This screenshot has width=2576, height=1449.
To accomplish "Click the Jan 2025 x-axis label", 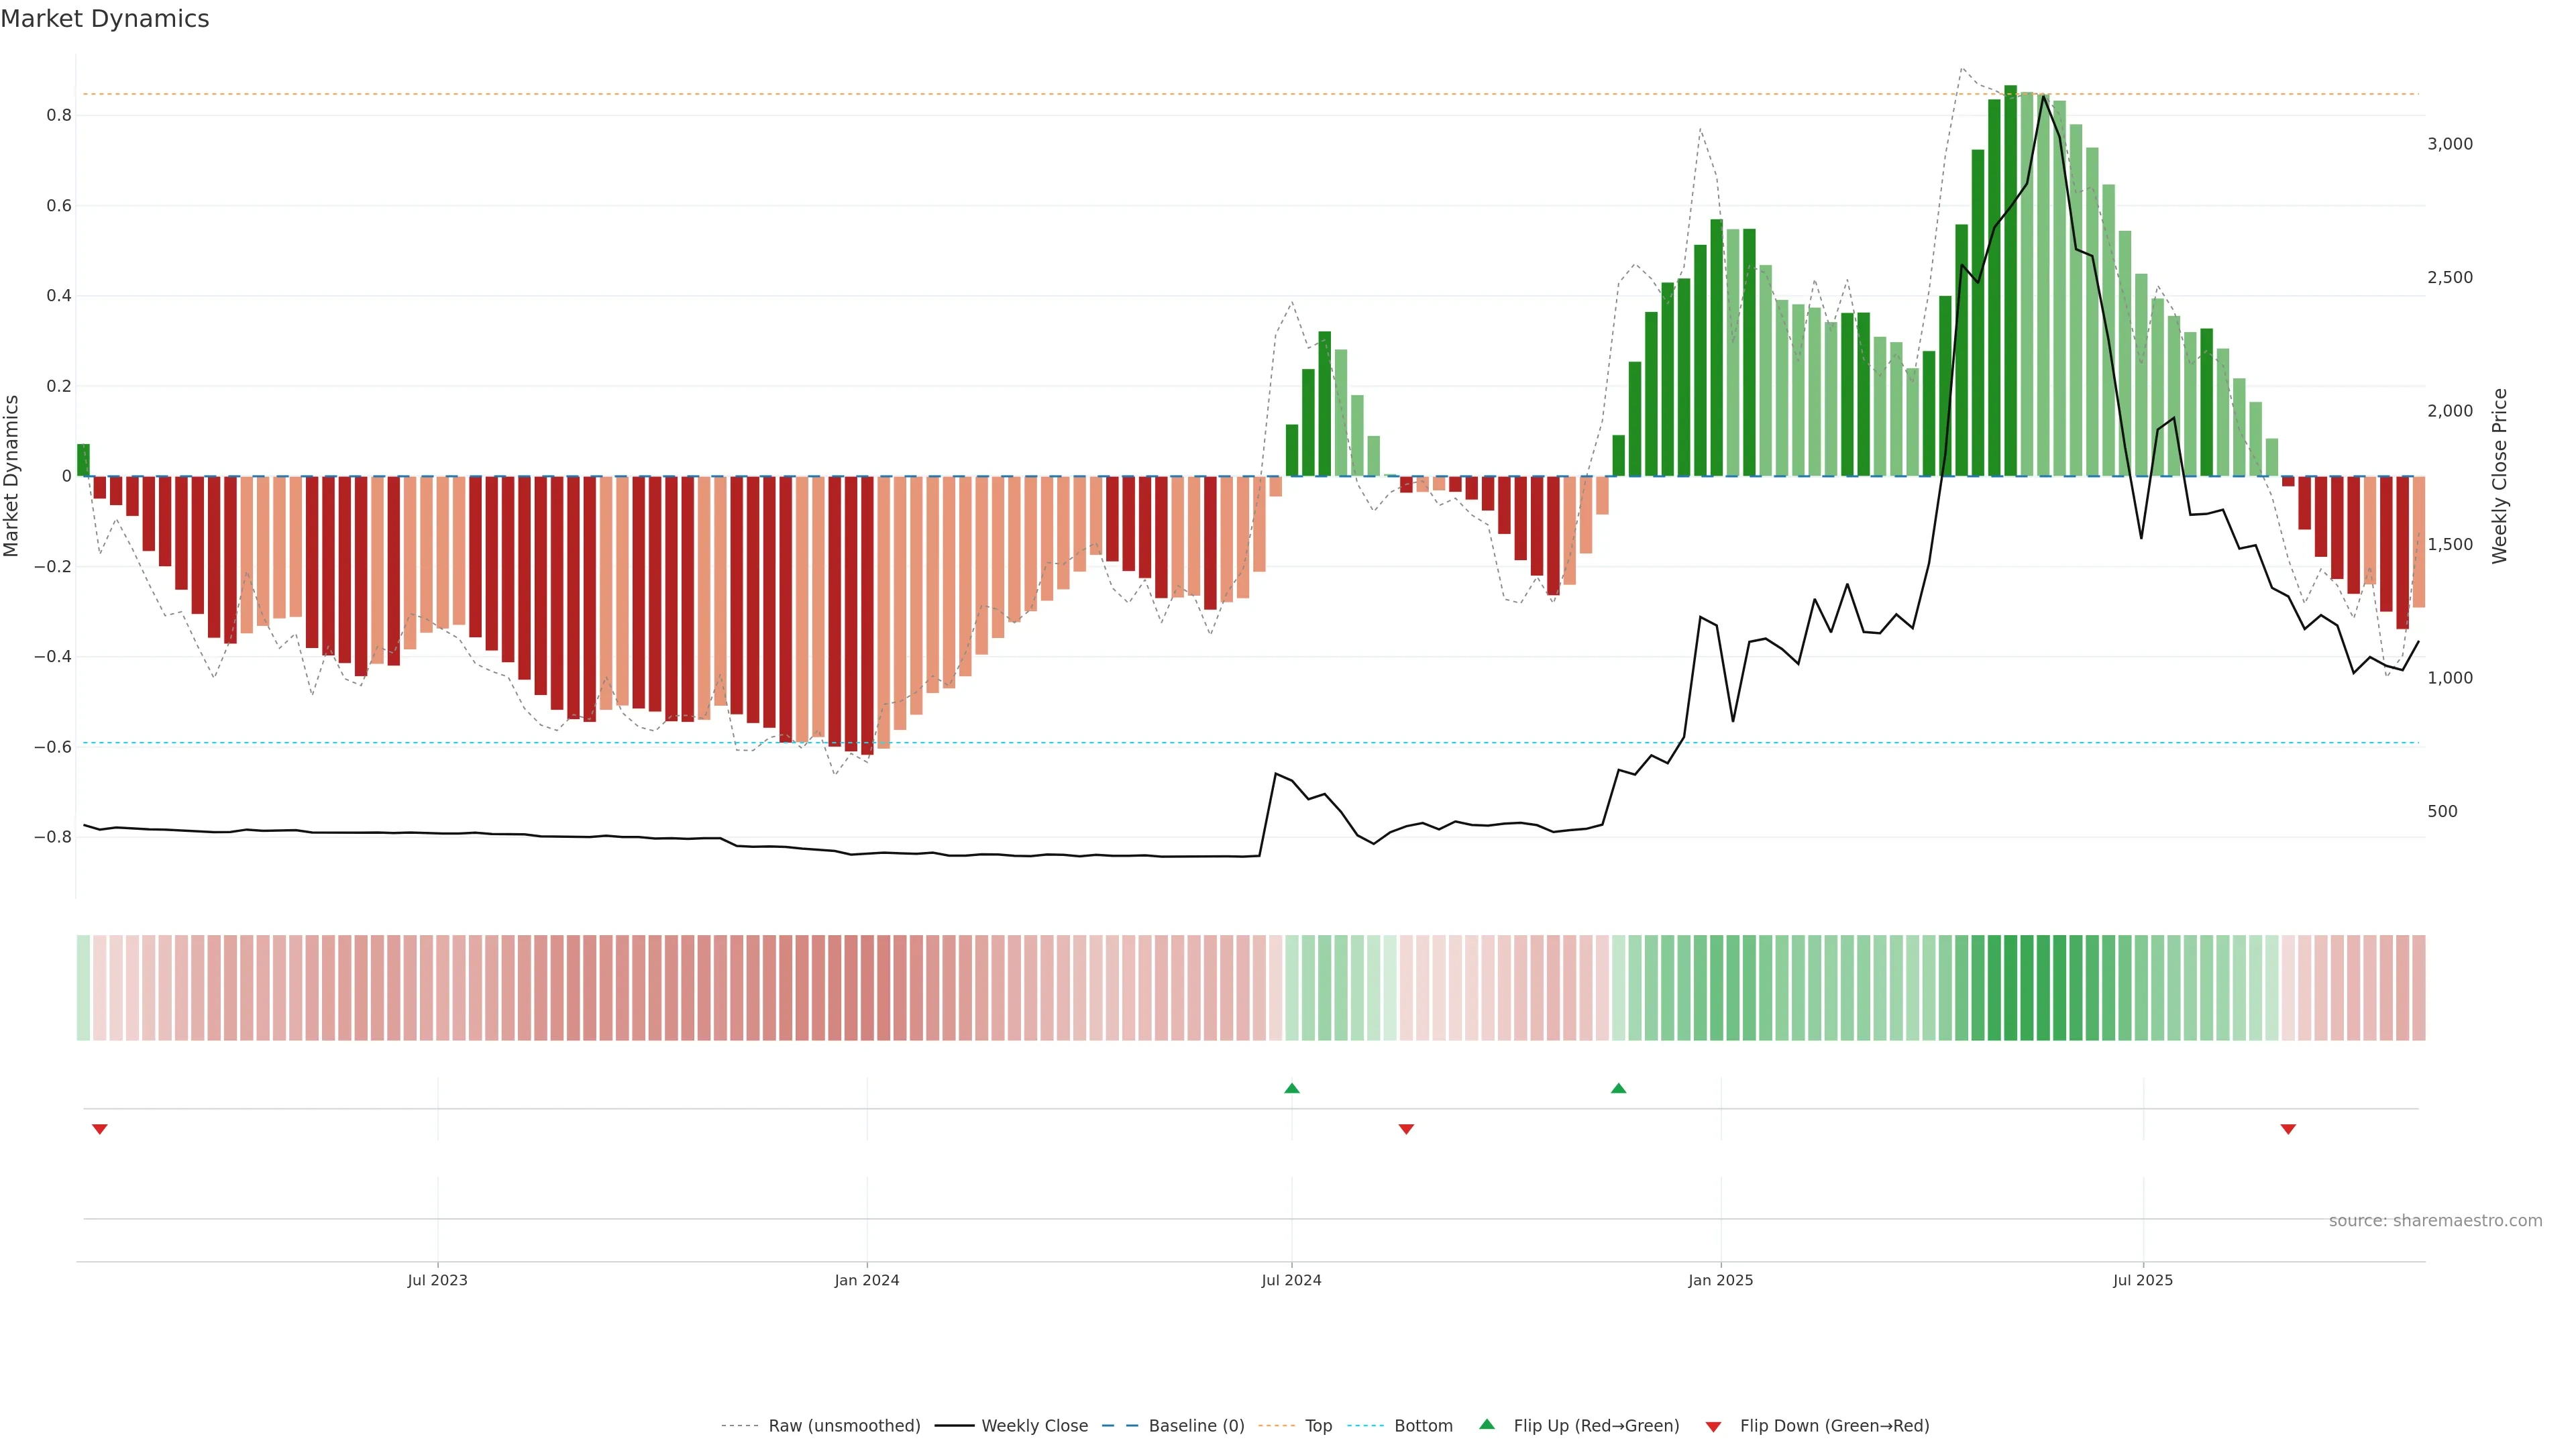I will pyautogui.click(x=1720, y=1280).
